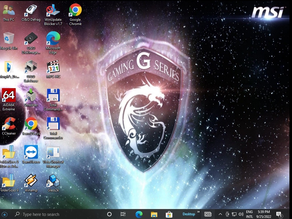This screenshot has height=219, width=292.
Task: Open FolderSizes 9 Run as Ad... shortcut
Action: (x=9, y=157)
